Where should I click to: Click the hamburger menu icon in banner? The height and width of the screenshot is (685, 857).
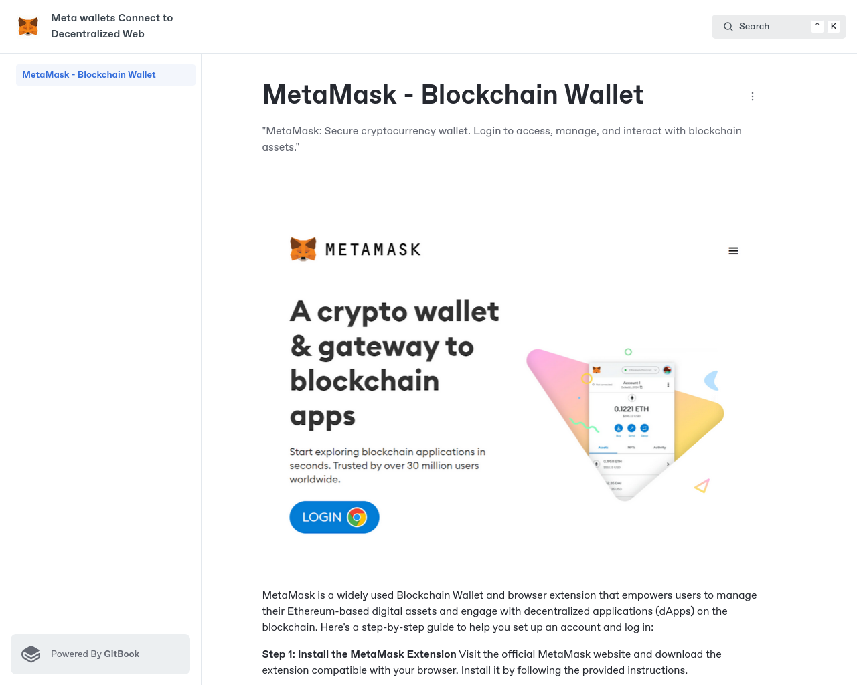(x=733, y=251)
